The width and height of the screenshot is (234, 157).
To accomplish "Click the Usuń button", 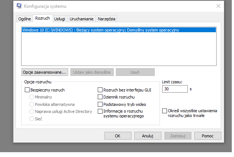I will coord(135,72).
